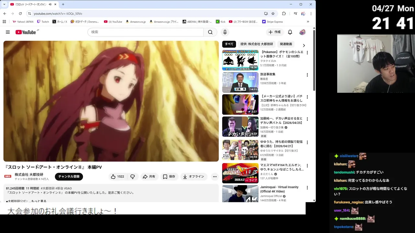Open the media controls icon in toolbar

(295, 14)
